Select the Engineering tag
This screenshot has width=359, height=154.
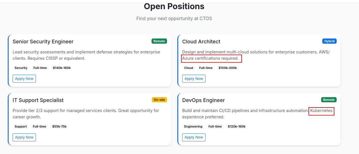point(193,126)
